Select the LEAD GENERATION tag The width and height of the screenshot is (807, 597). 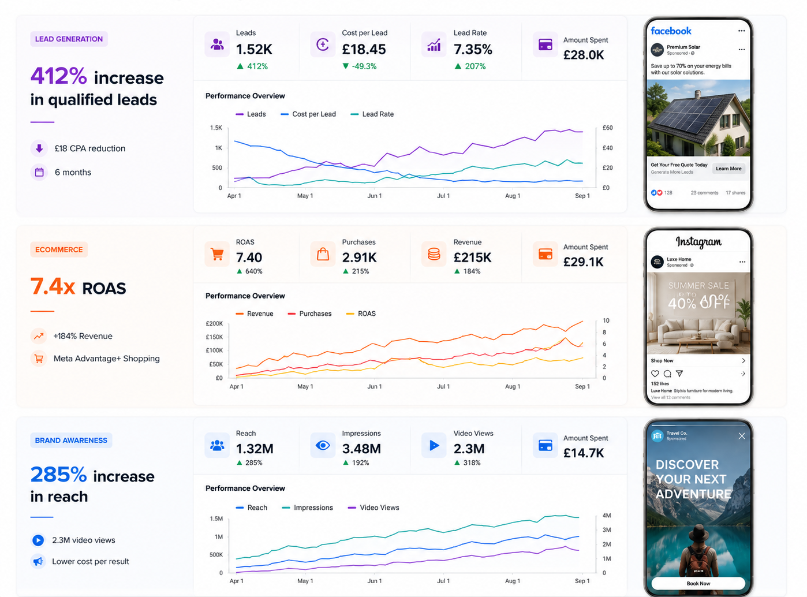click(x=69, y=39)
